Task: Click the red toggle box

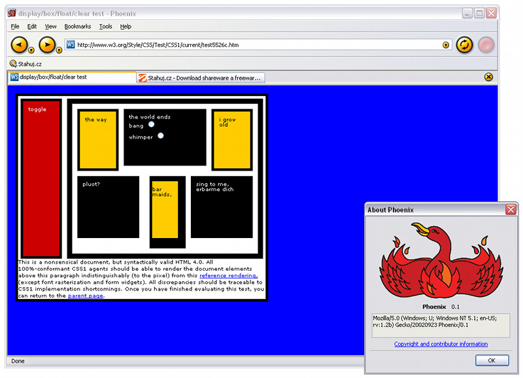Action: (41, 179)
